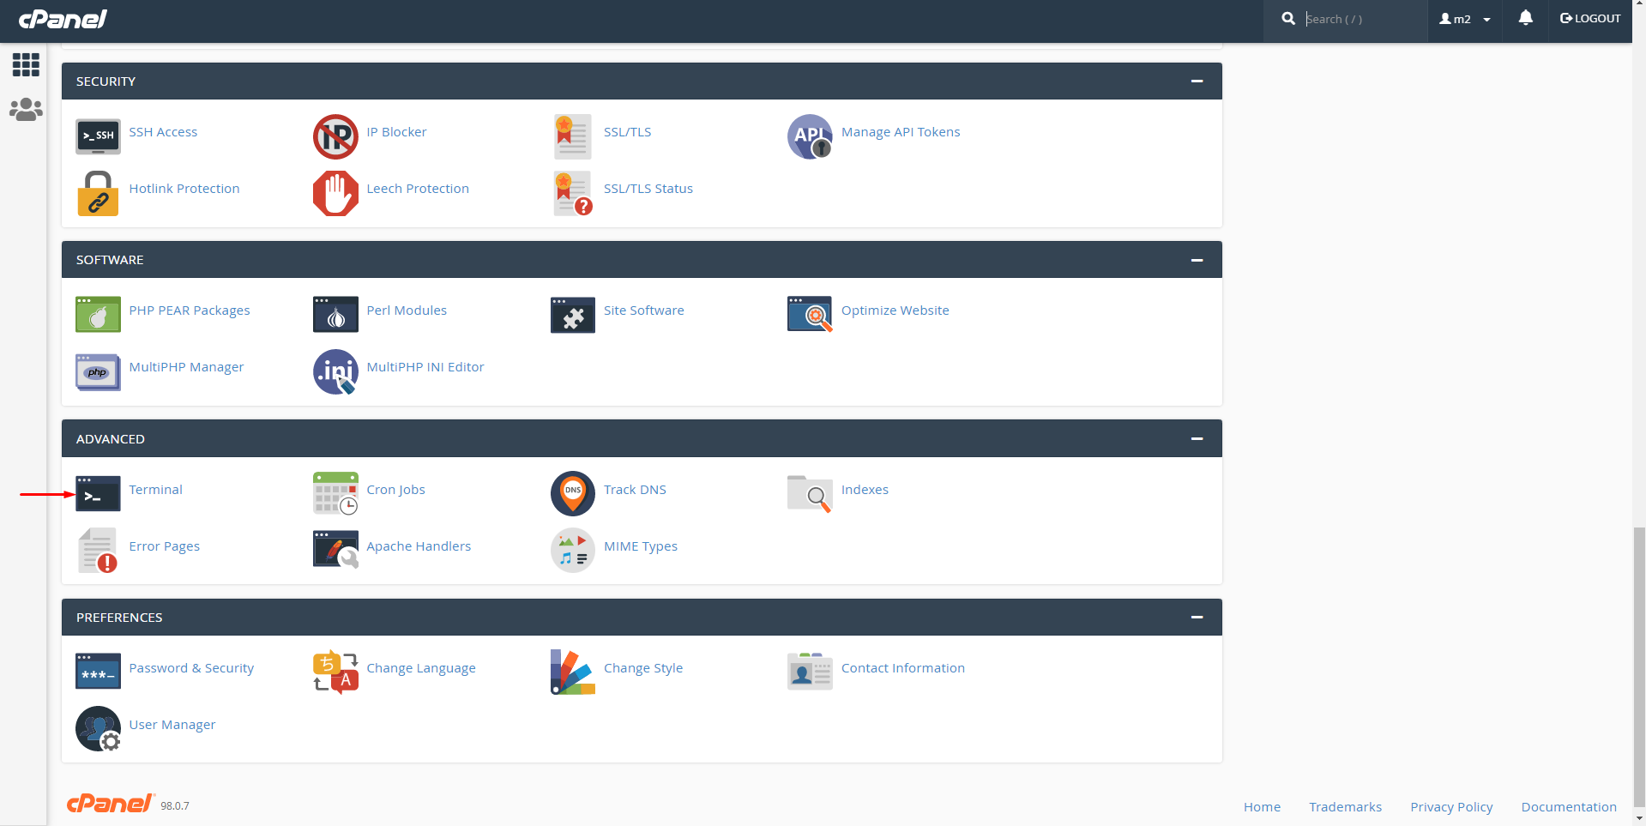Click the Hotlink Protection padlock icon
1646x826 pixels.
click(98, 193)
